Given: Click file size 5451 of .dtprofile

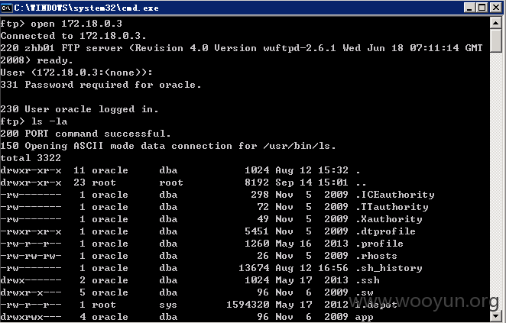Looking at the screenshot, I should pyautogui.click(x=257, y=231).
